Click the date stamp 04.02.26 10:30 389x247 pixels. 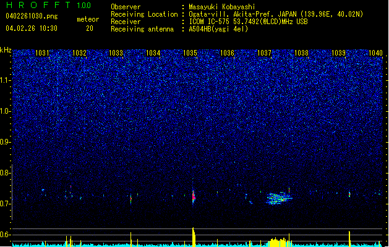32,28
